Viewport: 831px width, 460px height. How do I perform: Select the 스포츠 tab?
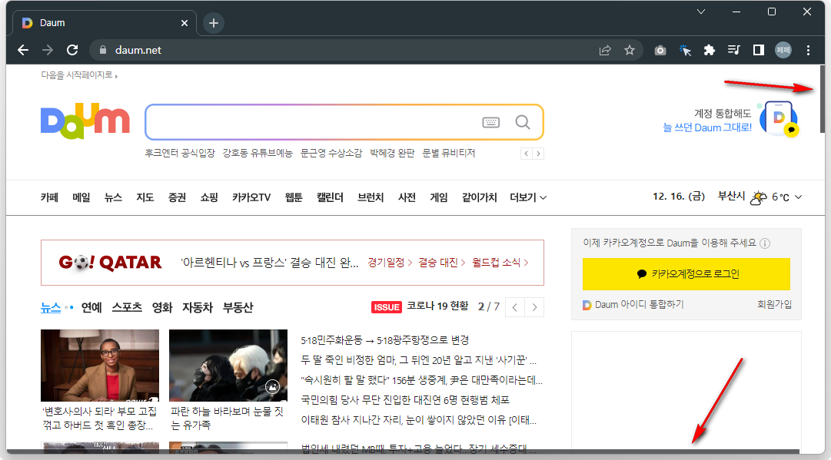127,307
